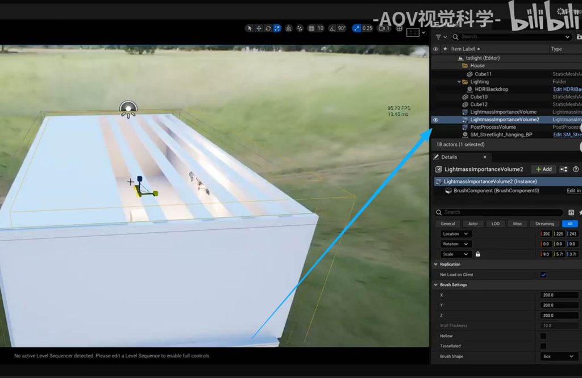Select the Scale gizmo tool
Screen dimensions: 582x378
pos(277,28)
